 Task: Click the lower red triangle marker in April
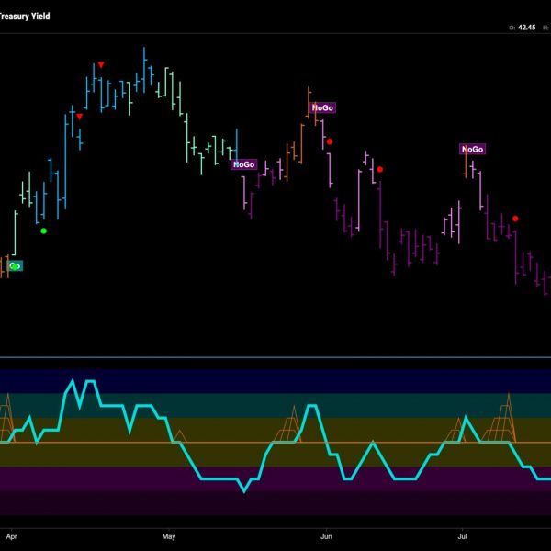click(79, 117)
